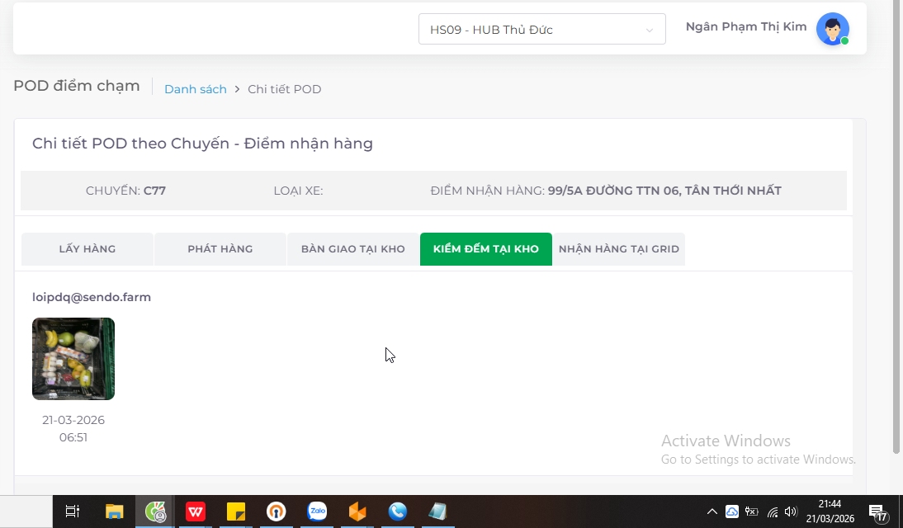Open the HS09 - HUB Thủ Đức dropdown

[542, 30]
